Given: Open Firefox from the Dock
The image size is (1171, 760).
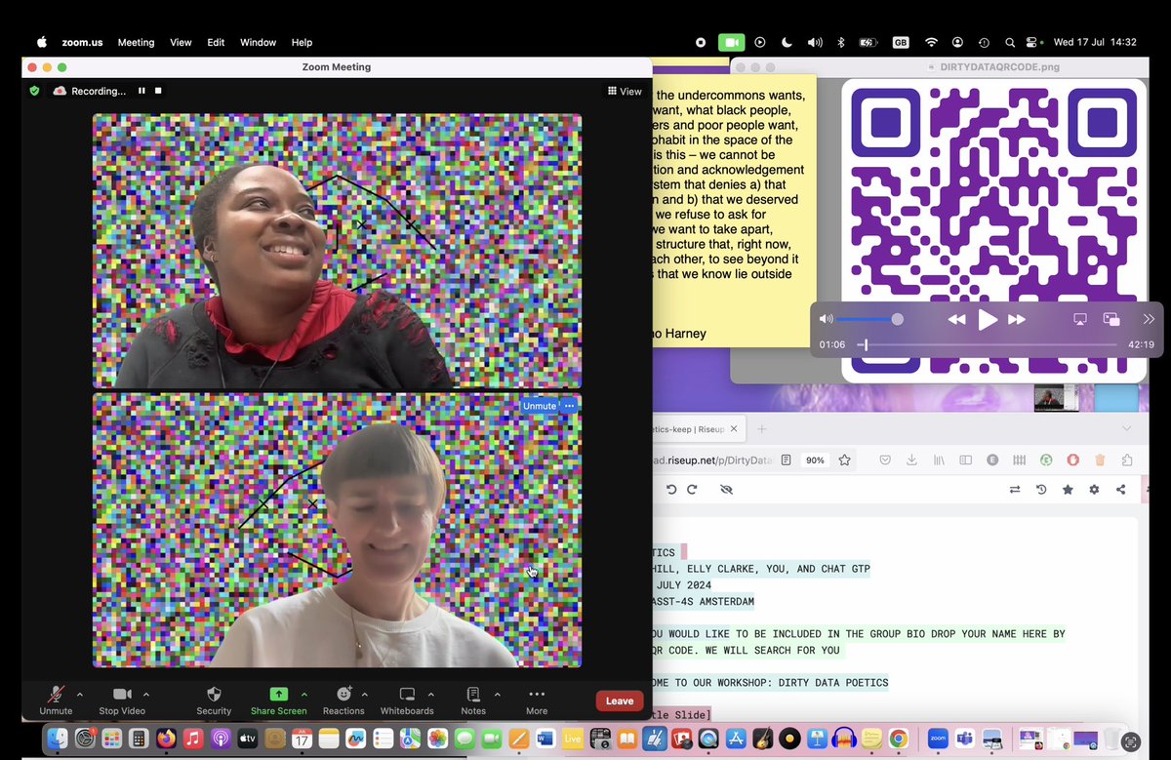Looking at the screenshot, I should pyautogui.click(x=167, y=739).
